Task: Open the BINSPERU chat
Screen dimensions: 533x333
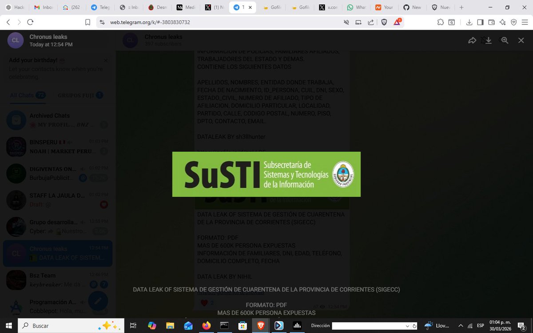Action: click(58, 147)
